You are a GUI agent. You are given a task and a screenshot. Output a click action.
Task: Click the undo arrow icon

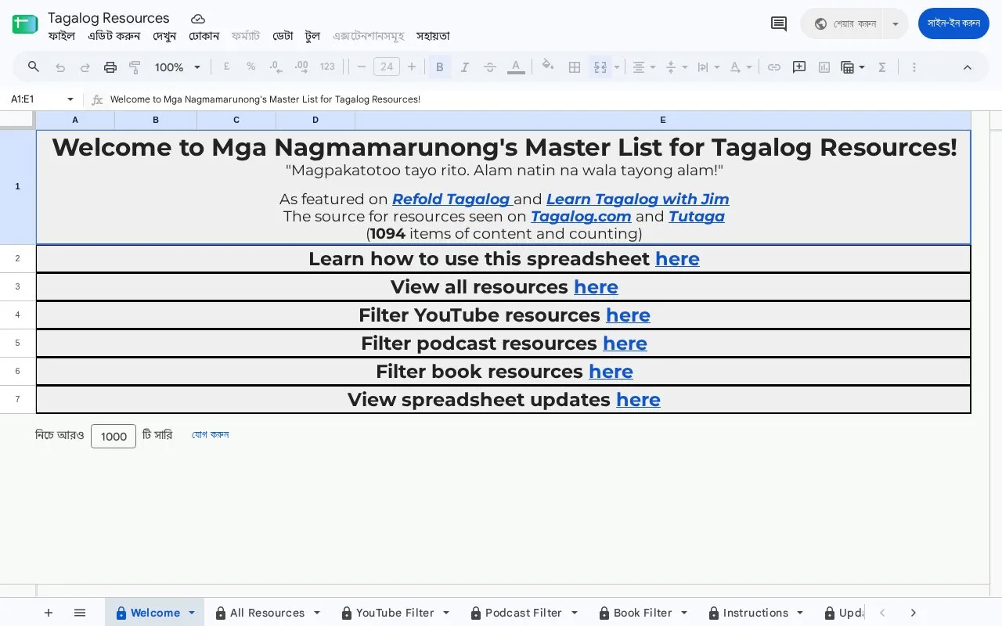tap(60, 67)
